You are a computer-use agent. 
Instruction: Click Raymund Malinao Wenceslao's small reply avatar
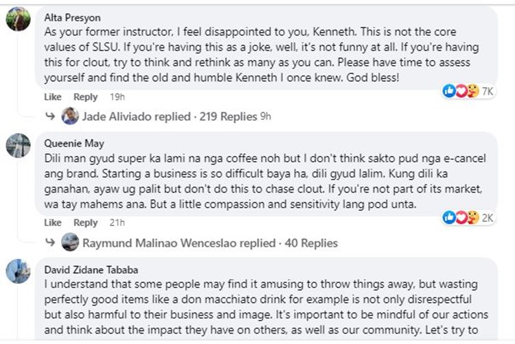click(x=70, y=242)
